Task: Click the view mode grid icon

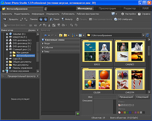Action: click(80, 35)
